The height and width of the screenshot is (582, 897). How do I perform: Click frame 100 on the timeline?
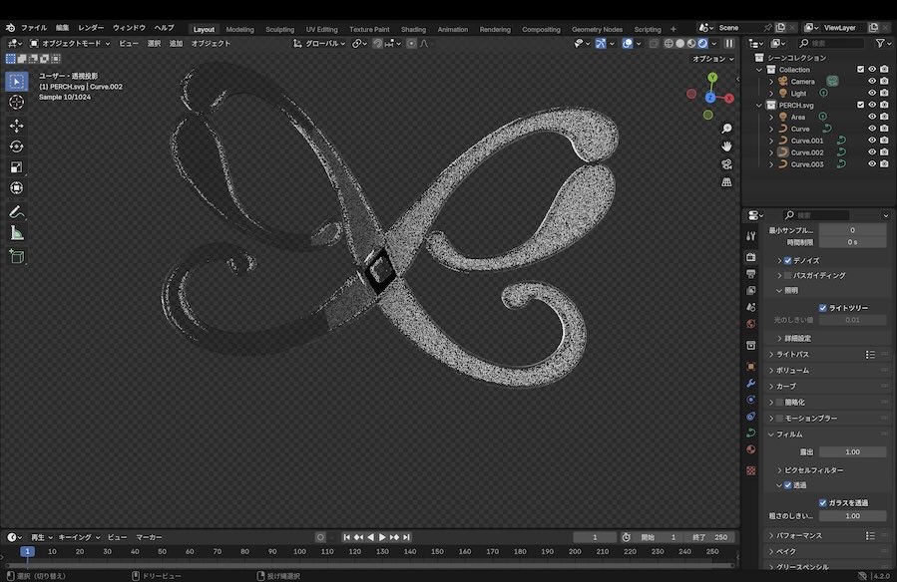(x=299, y=552)
